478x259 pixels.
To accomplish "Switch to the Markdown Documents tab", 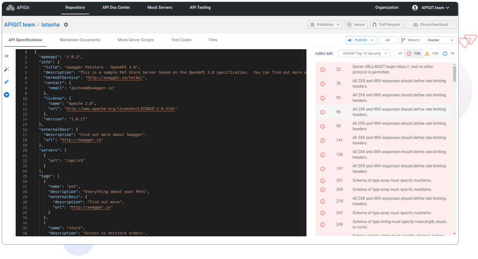I will [80, 40].
